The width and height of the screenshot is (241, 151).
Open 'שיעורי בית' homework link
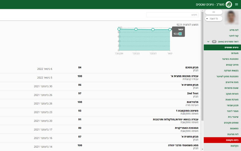tap(233, 117)
